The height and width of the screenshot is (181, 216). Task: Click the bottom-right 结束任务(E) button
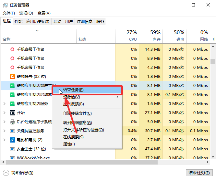(199, 173)
